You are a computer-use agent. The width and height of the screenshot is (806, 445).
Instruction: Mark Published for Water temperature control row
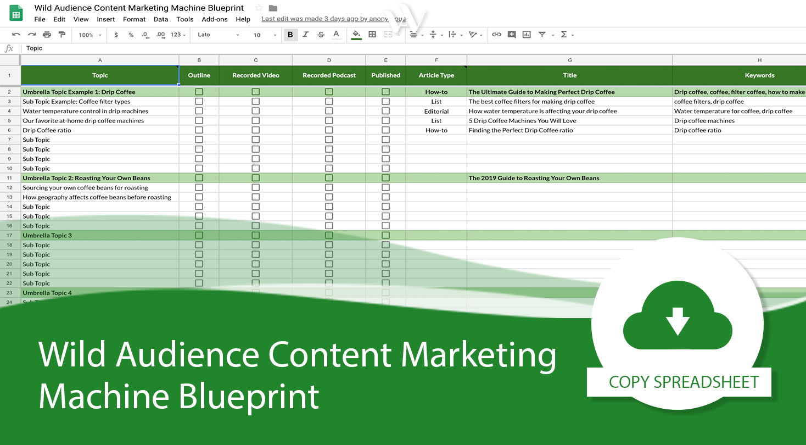tap(385, 111)
